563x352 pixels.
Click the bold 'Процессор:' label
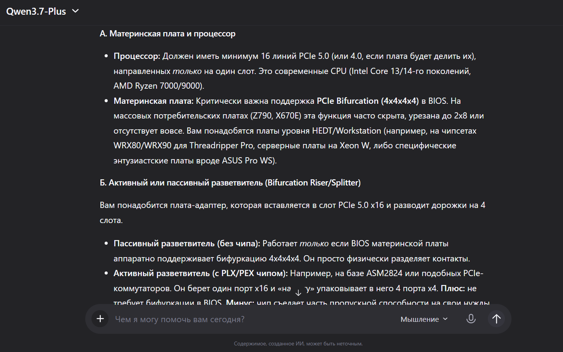[x=137, y=56]
